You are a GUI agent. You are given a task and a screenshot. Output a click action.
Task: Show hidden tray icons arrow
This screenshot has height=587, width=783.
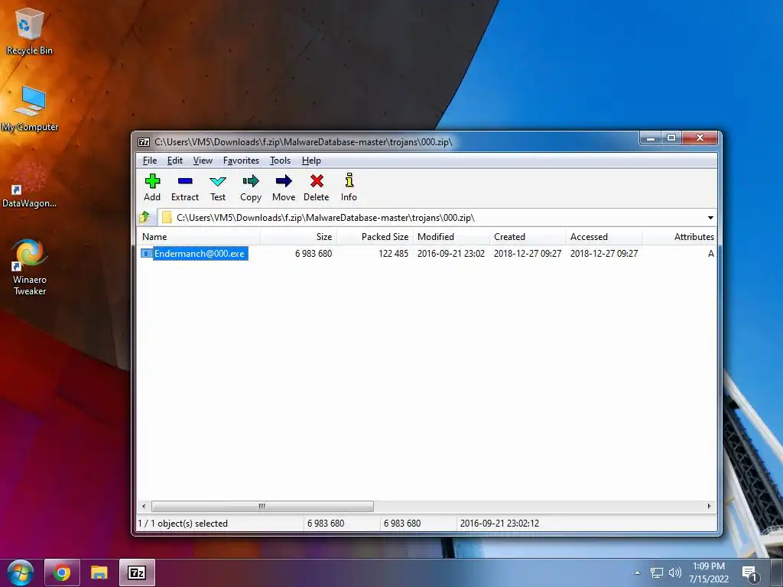click(x=637, y=572)
